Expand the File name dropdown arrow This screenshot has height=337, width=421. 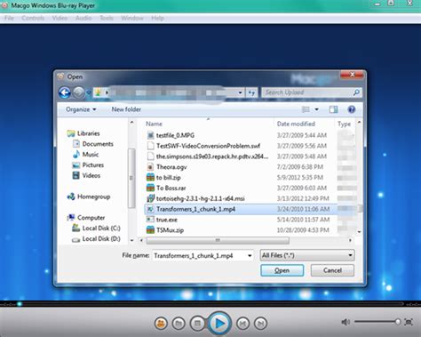[250, 255]
